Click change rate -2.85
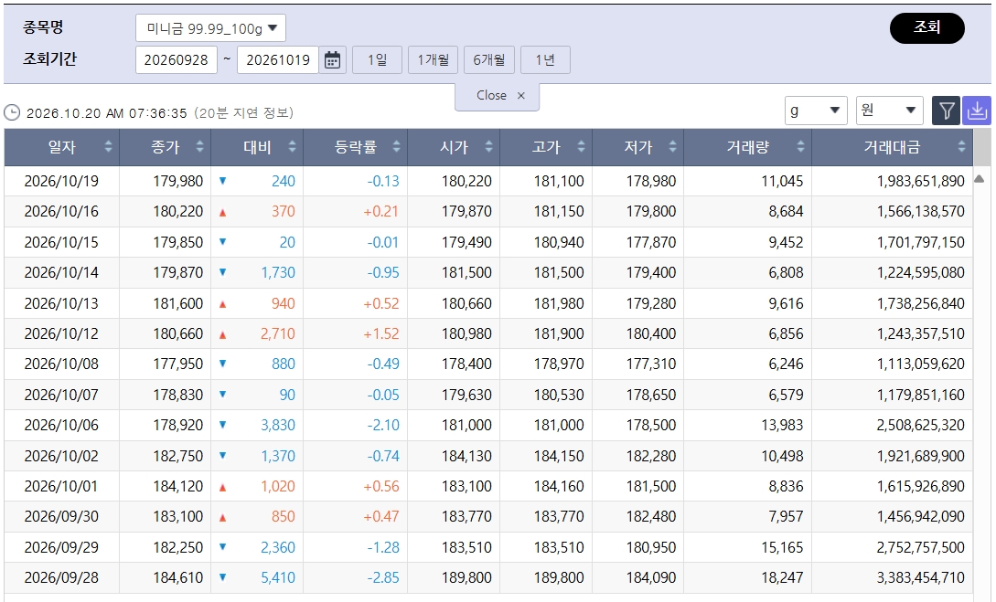Screen dimensions: 996x602 [383, 578]
